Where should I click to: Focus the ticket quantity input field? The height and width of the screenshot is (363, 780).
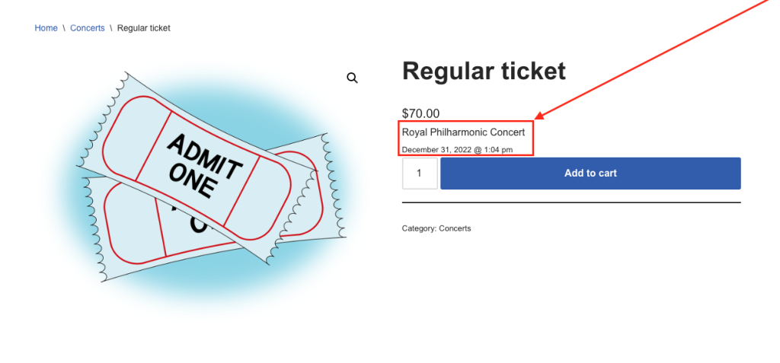point(420,174)
